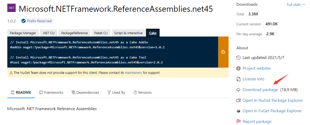Screen dimensions: 310x125
Task: Click the cloud download icon
Action: click(x=239, y=90)
